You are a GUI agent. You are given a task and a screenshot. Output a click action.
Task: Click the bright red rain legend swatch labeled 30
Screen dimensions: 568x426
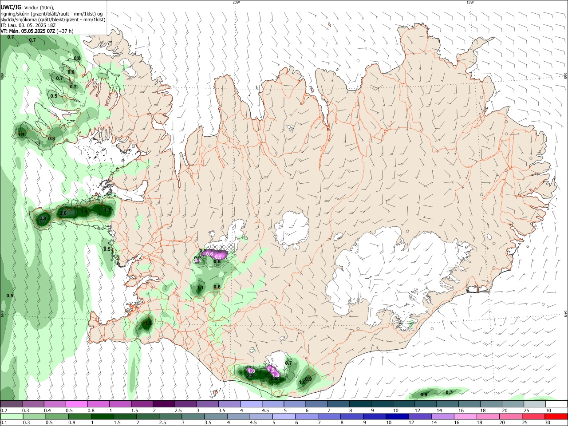556,417
